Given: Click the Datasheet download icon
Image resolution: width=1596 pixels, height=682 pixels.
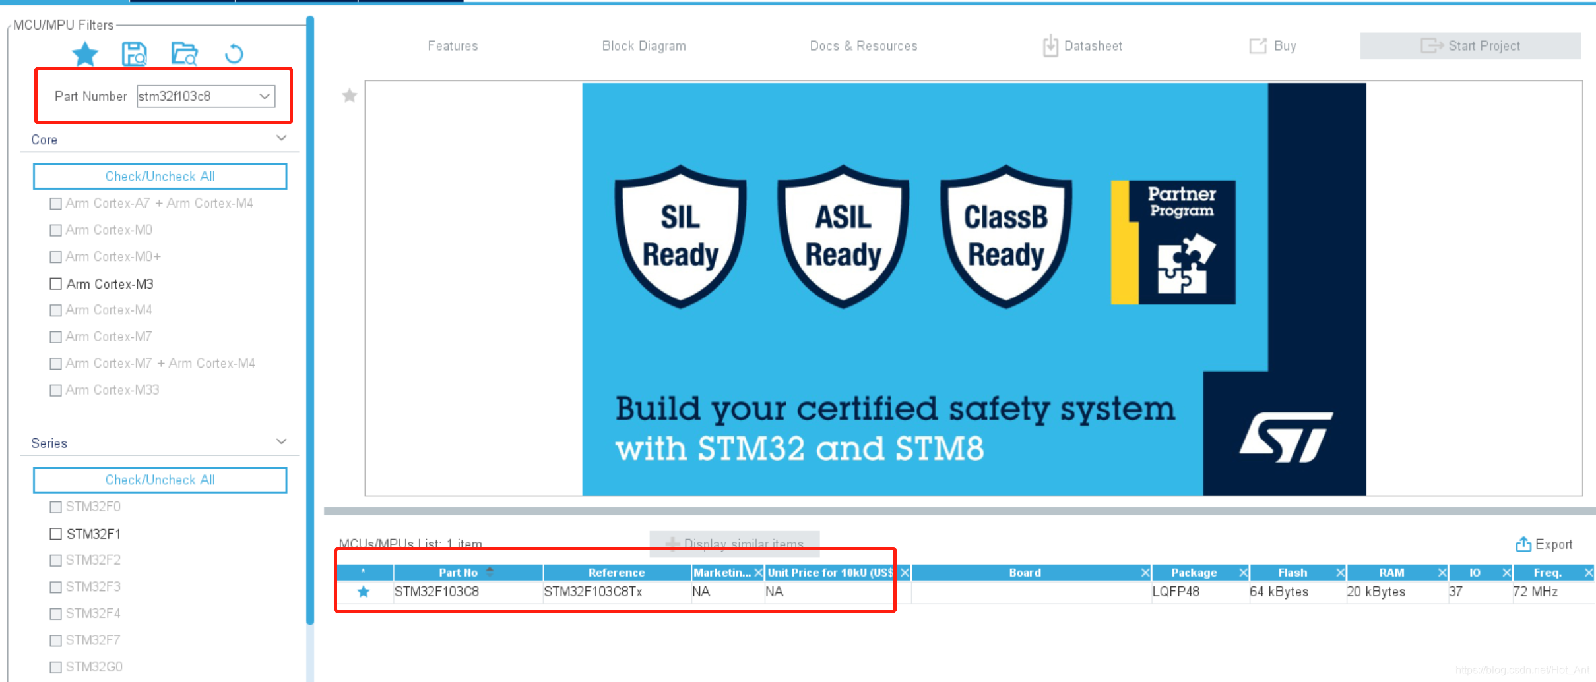Looking at the screenshot, I should coord(1050,46).
